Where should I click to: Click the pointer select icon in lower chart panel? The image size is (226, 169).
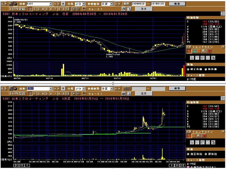tap(193, 143)
